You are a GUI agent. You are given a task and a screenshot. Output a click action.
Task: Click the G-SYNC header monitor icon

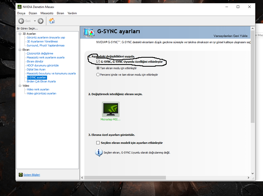(x=89, y=33)
